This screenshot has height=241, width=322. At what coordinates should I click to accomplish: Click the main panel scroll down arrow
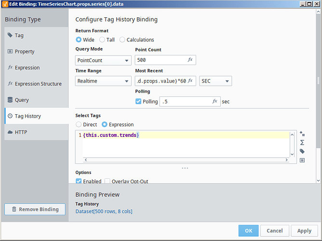tap(318, 181)
